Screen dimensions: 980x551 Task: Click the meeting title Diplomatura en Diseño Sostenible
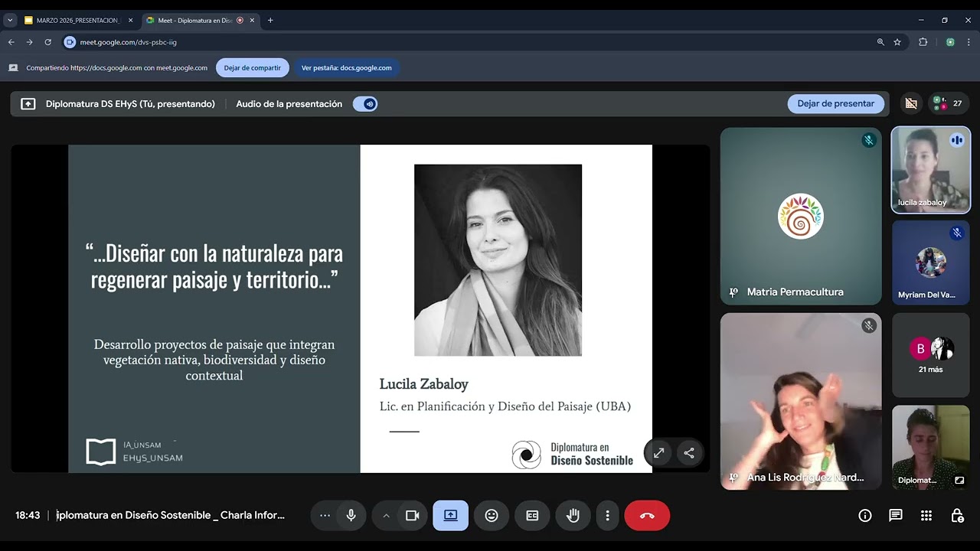171,516
